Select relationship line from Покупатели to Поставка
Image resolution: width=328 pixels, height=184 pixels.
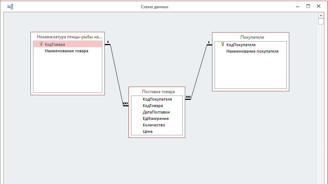click(x=199, y=72)
